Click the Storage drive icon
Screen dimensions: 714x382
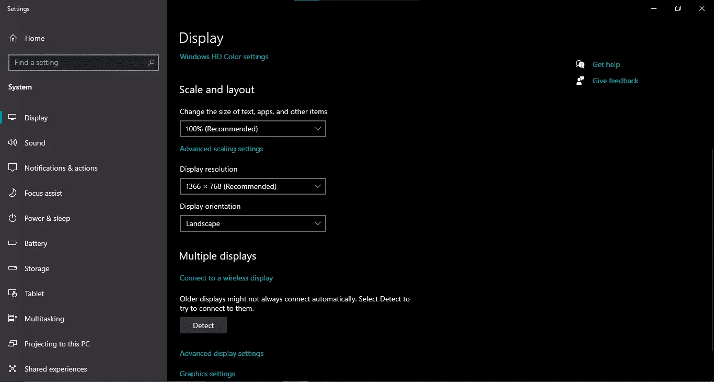pyautogui.click(x=13, y=268)
